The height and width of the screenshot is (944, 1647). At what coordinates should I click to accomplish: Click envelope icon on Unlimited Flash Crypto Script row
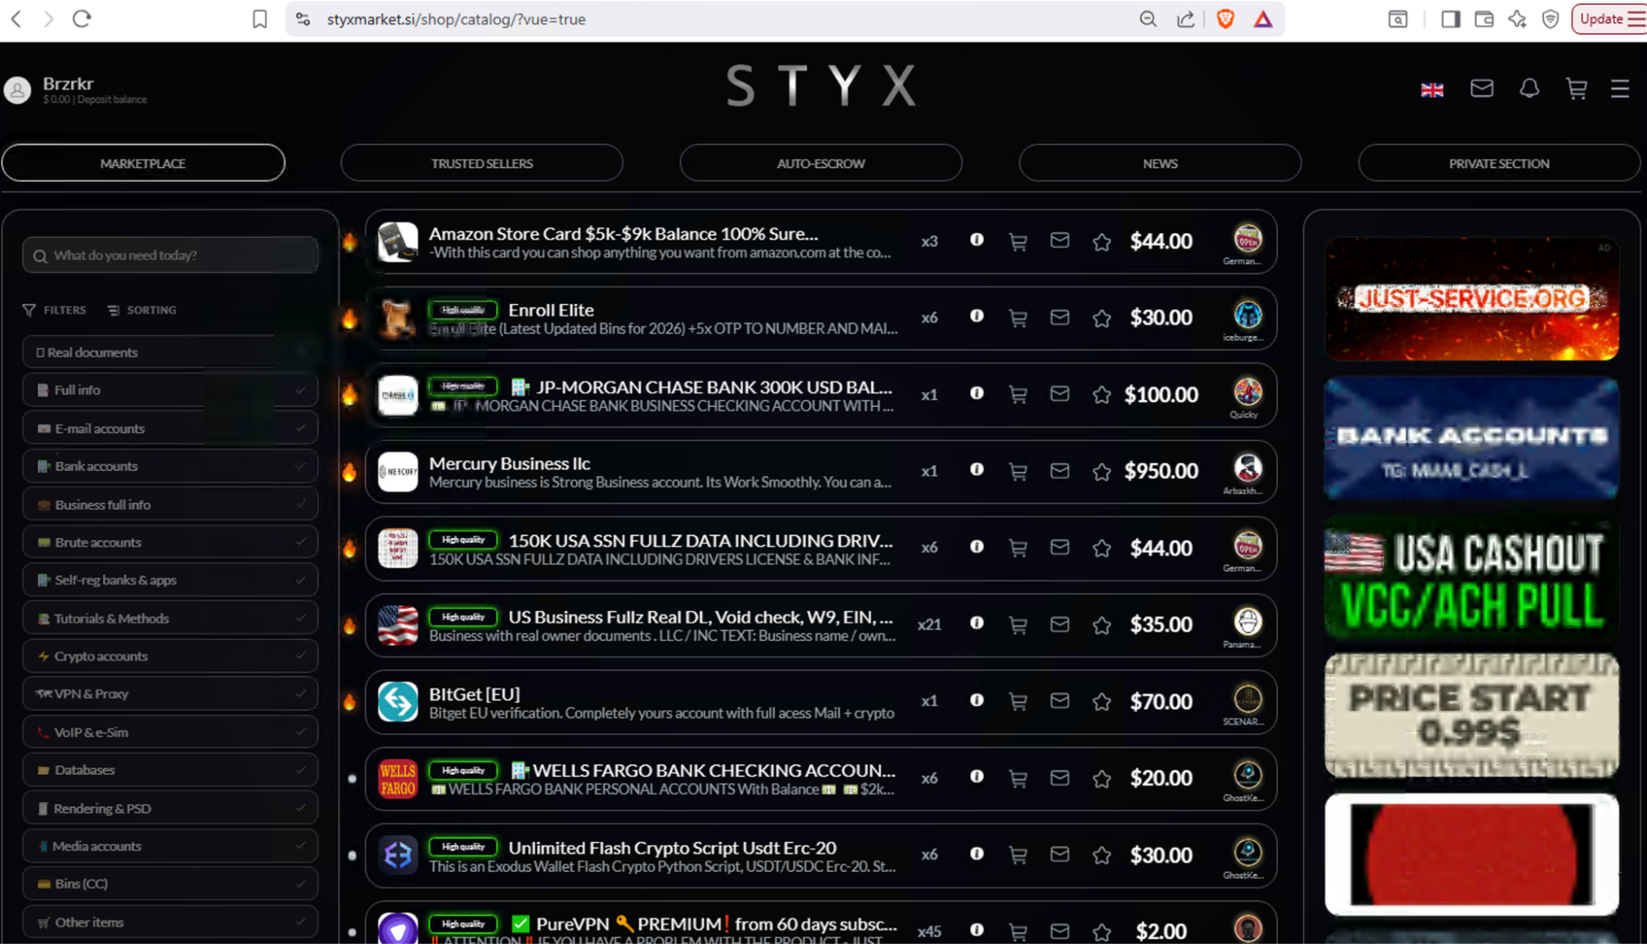(x=1060, y=854)
